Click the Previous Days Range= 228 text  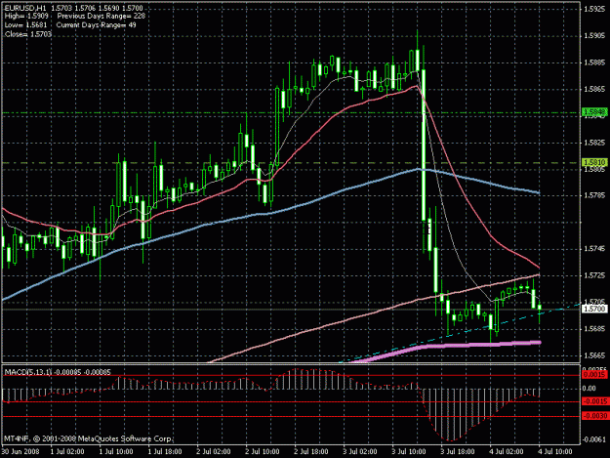pyautogui.click(x=102, y=17)
